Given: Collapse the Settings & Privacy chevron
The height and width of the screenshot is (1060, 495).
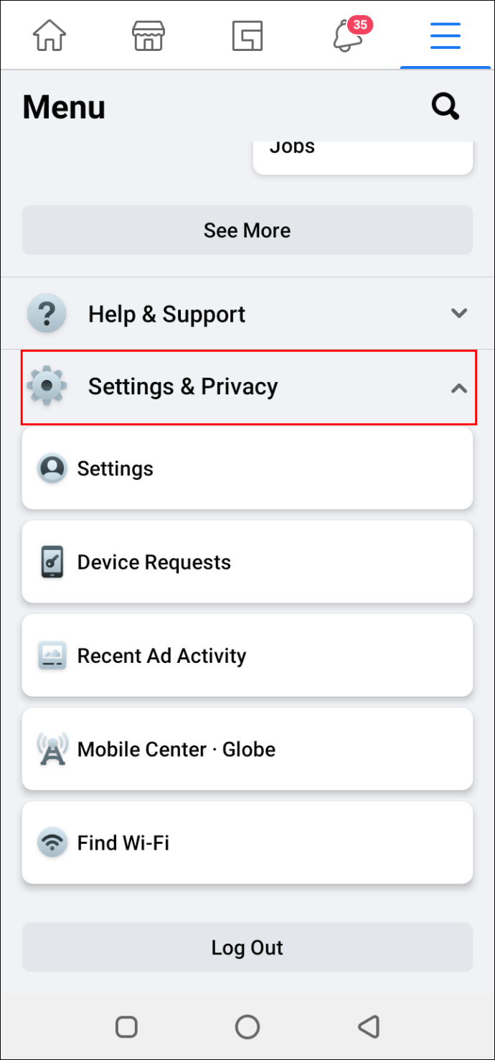Looking at the screenshot, I should click(459, 388).
